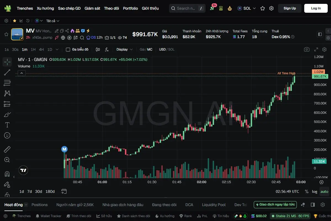Toggle auto scale on chart

tap(324, 191)
